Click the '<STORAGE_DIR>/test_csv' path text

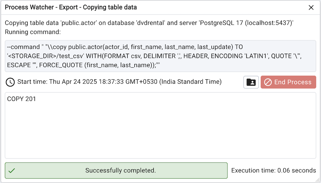(48, 56)
